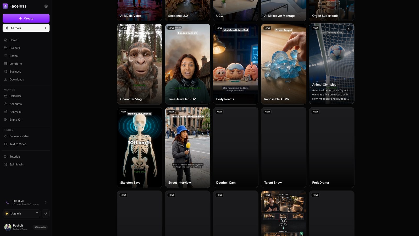Click the Analytics bar chart icon
Screen dimensions: 419x236
point(6,112)
